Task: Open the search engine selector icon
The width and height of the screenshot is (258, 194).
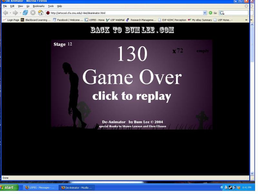Action: point(222,13)
